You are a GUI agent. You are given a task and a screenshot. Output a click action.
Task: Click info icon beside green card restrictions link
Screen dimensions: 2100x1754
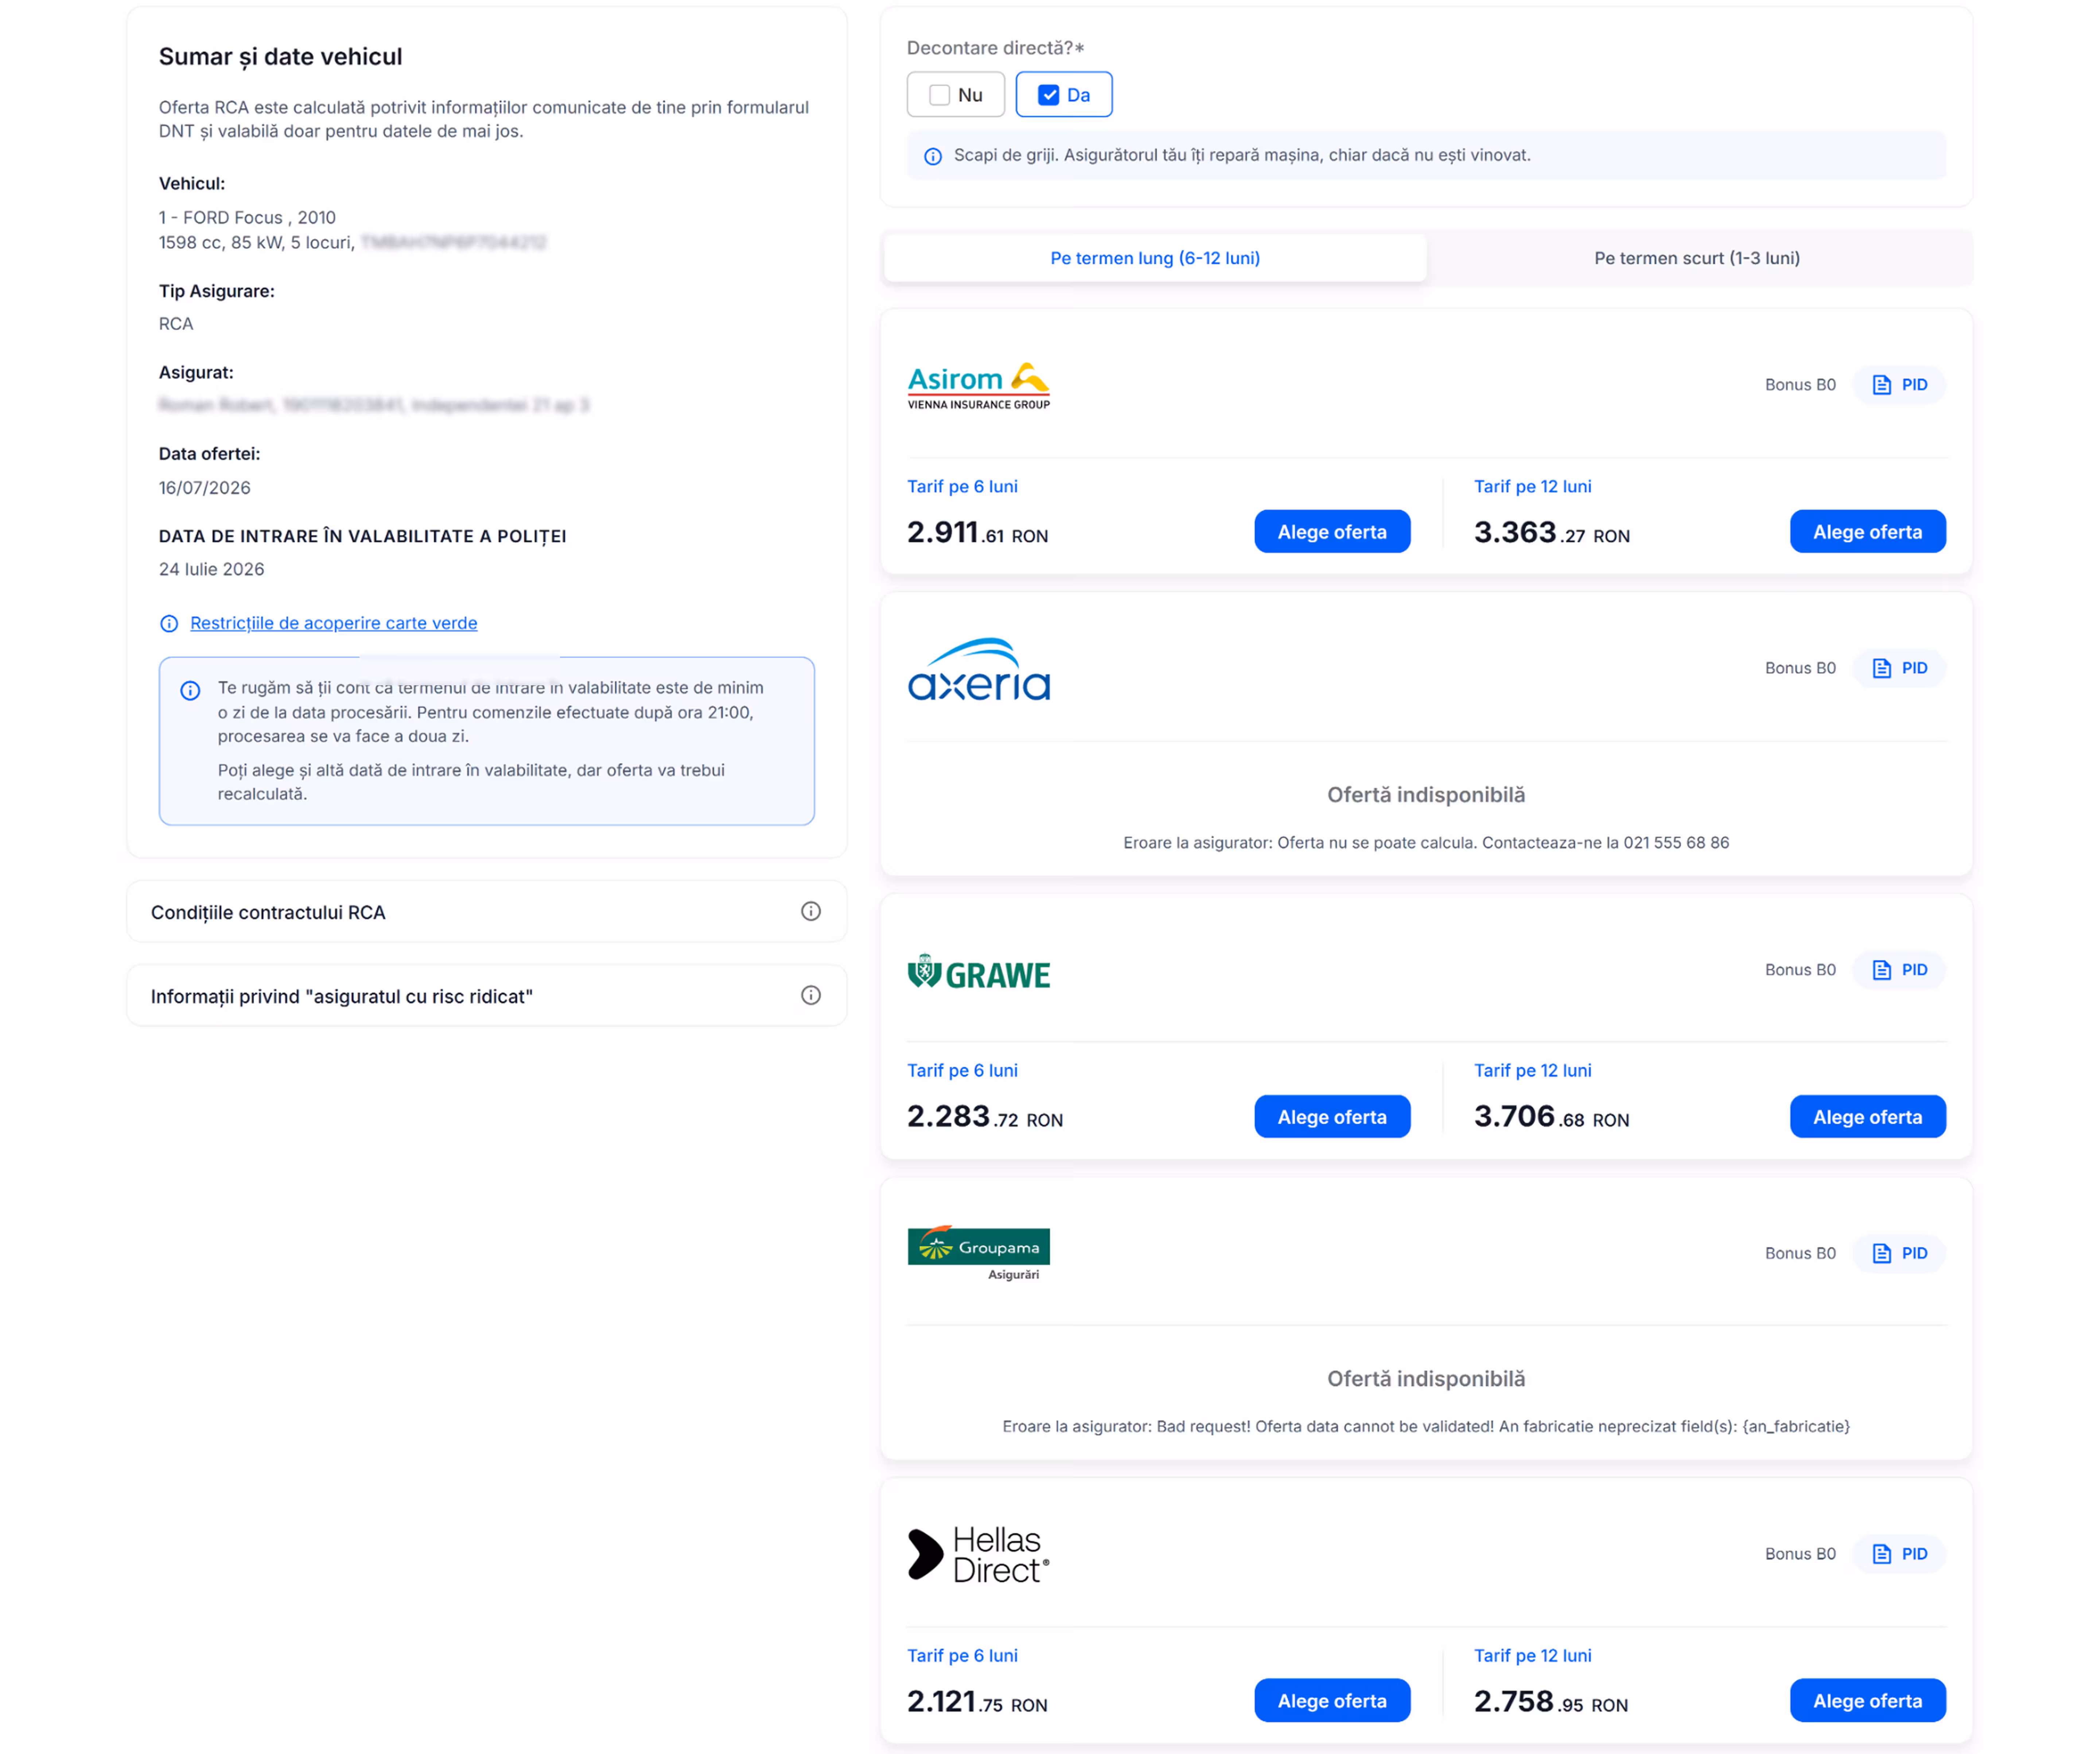coord(169,624)
